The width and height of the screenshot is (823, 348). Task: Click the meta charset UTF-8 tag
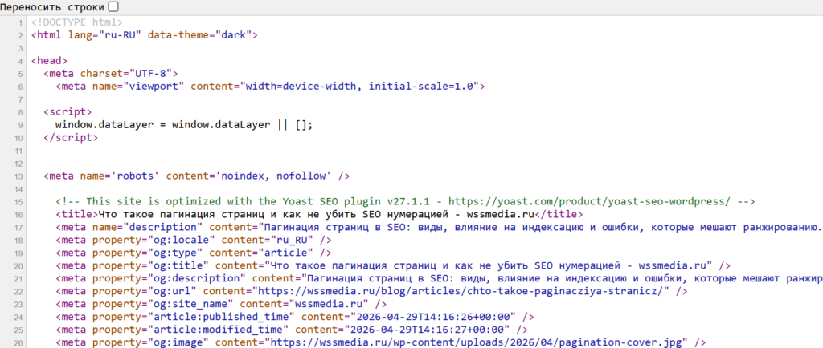[x=111, y=74]
